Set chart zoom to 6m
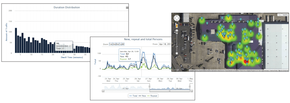 coord(117,44)
